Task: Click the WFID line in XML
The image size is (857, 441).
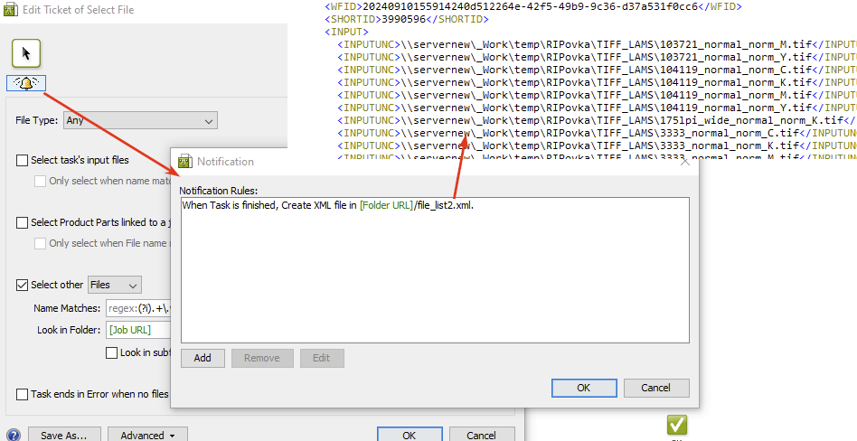Action: pos(533,6)
